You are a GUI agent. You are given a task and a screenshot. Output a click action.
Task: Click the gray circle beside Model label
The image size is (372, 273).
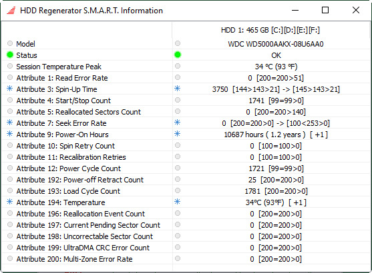10,43
